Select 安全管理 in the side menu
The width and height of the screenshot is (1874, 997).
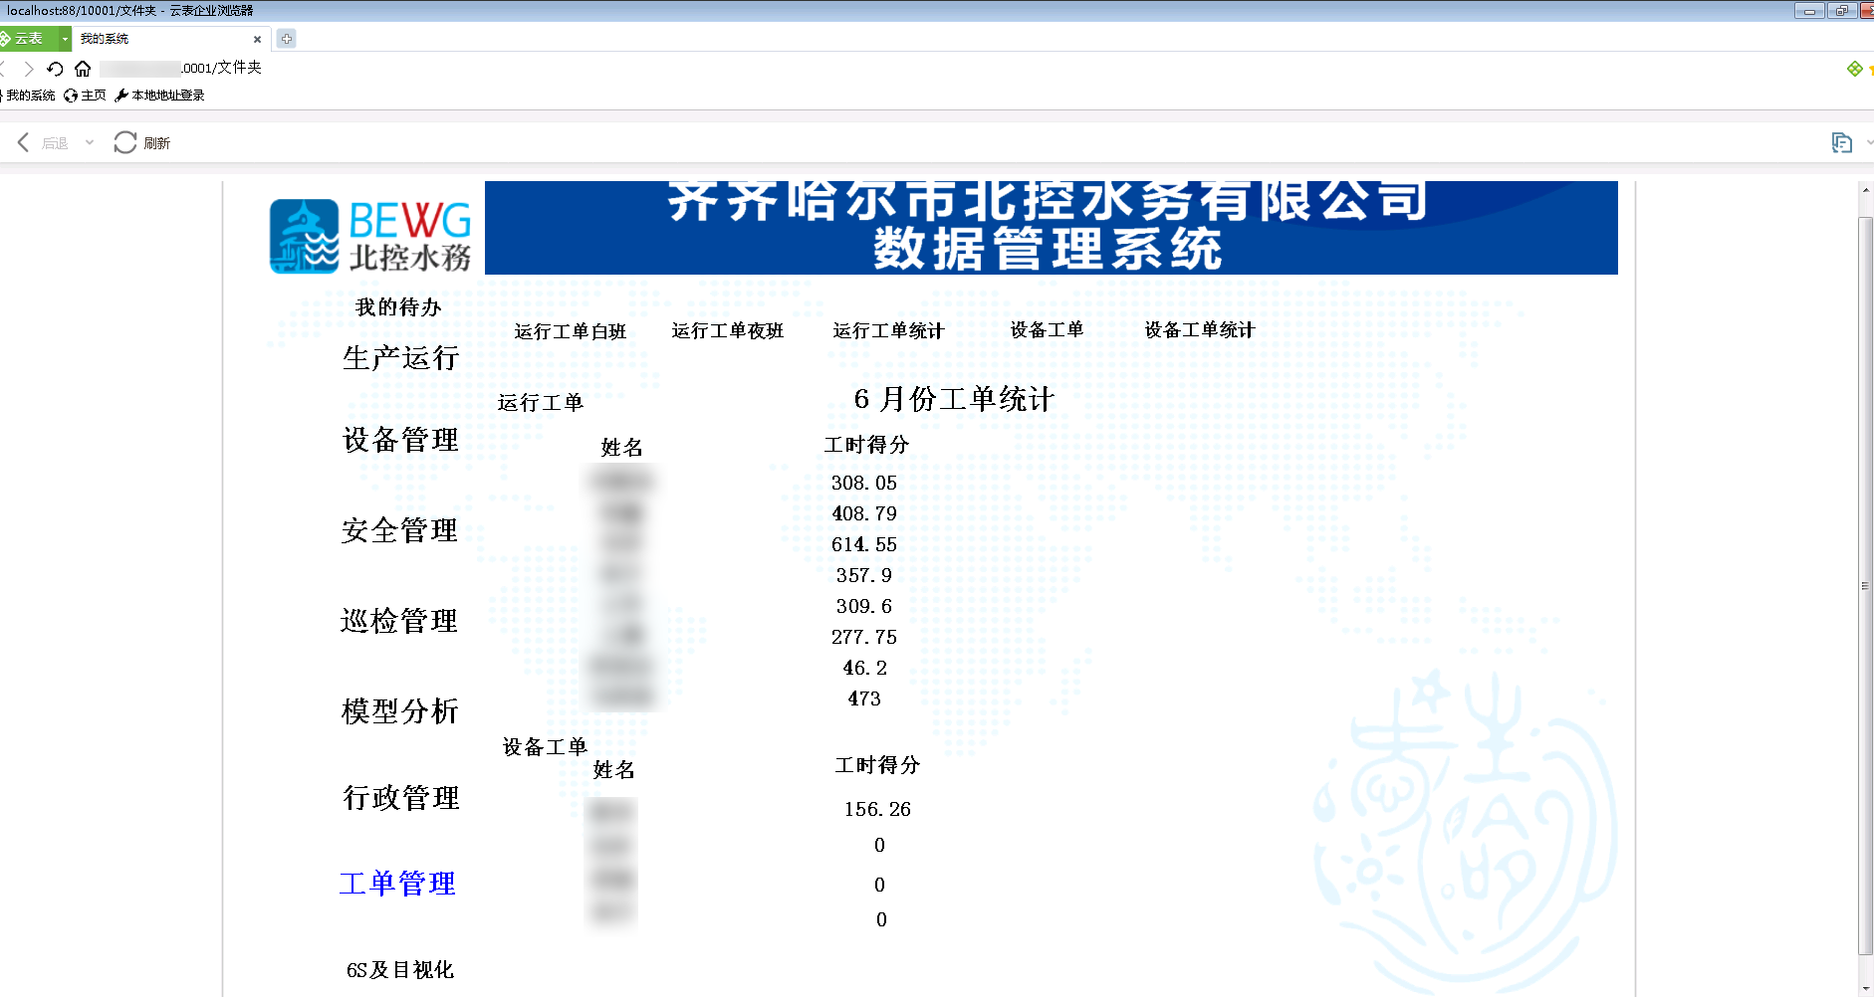tap(399, 530)
